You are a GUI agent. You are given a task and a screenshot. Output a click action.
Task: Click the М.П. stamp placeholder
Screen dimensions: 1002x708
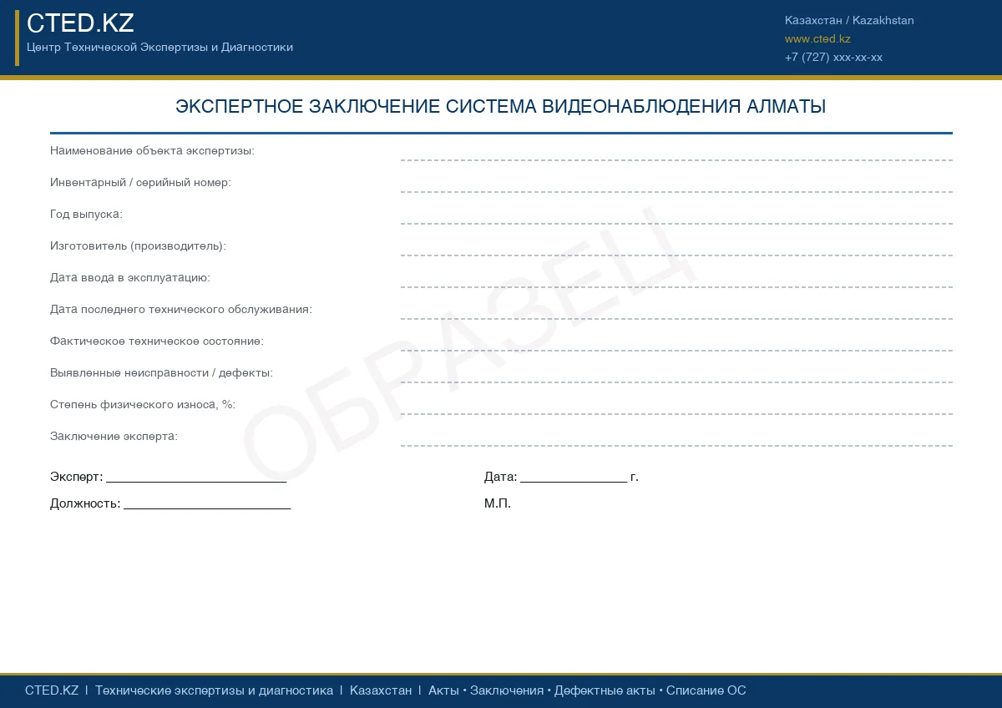click(498, 504)
